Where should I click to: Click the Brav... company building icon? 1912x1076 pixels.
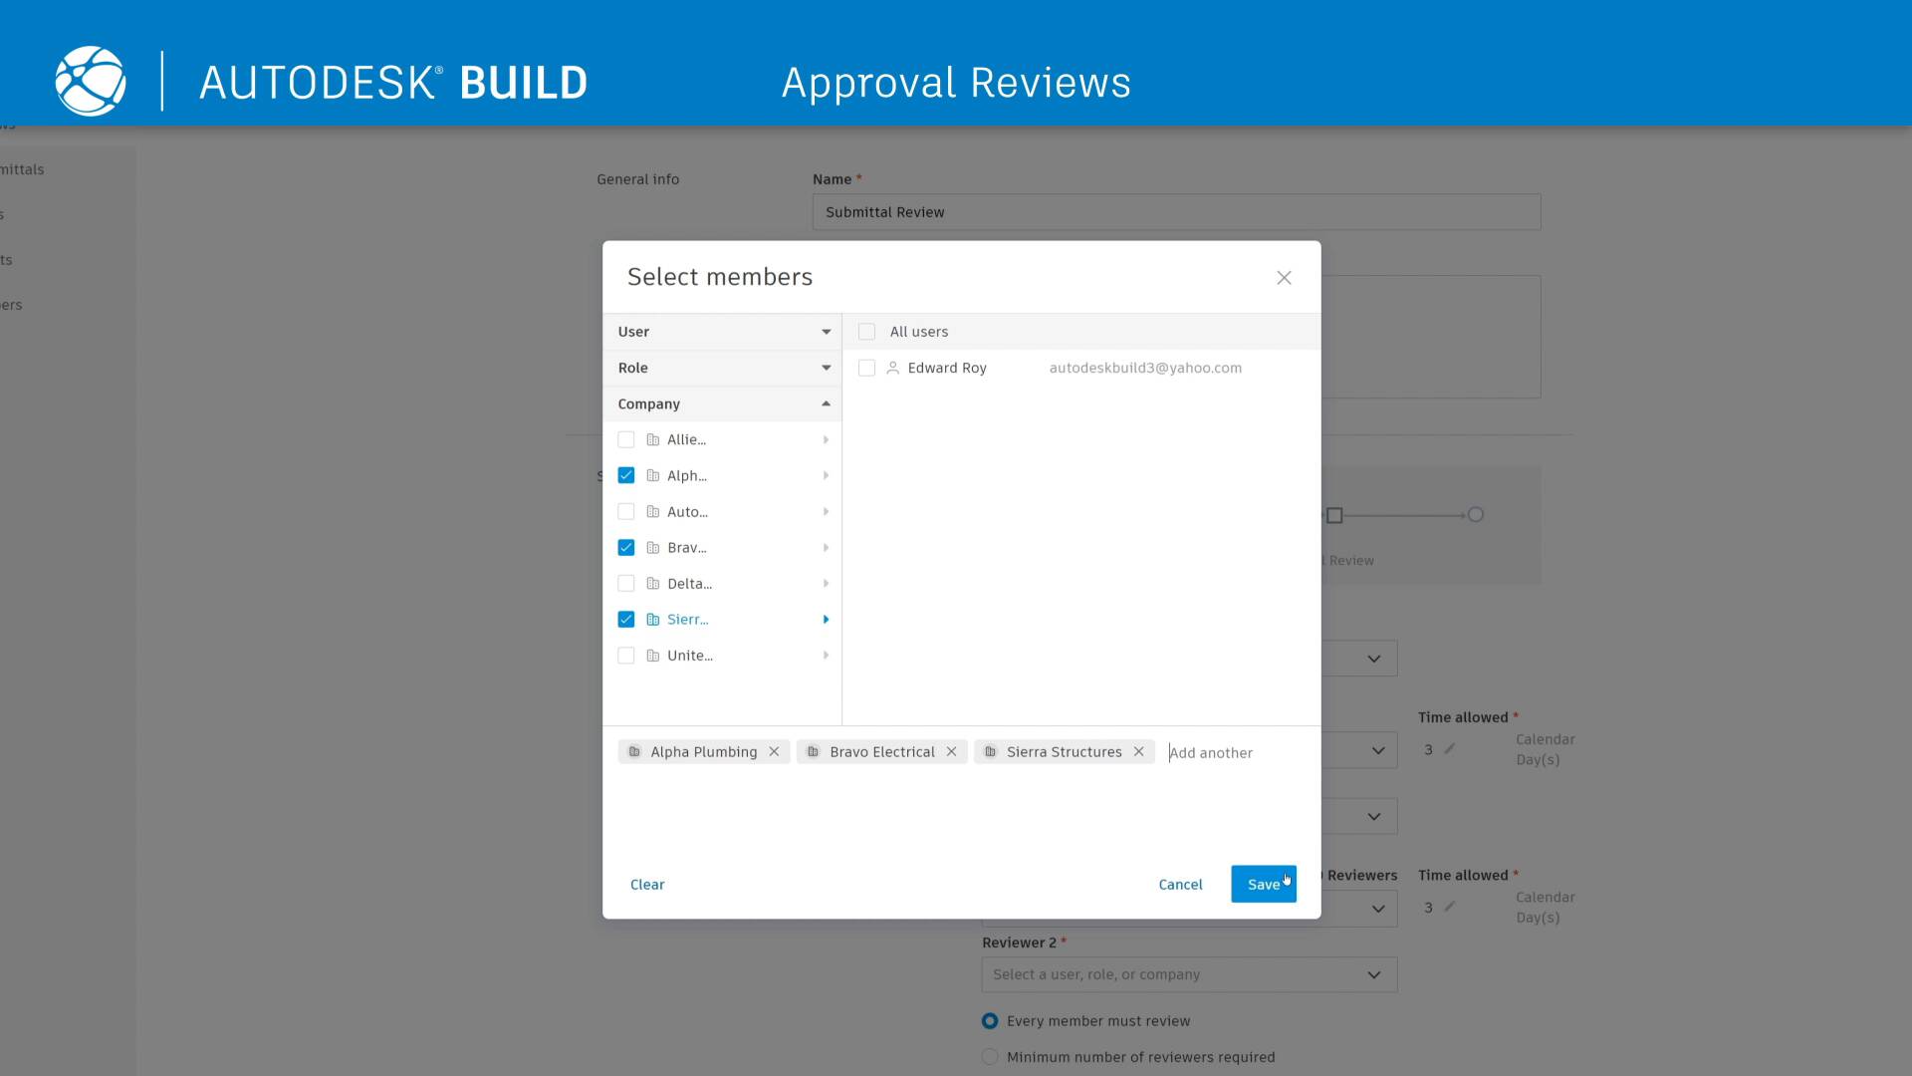pos(653,548)
